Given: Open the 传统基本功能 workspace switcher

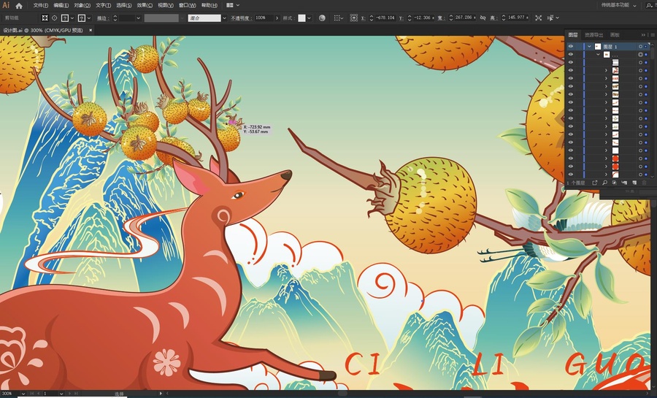Looking at the screenshot, I should tap(618, 5).
